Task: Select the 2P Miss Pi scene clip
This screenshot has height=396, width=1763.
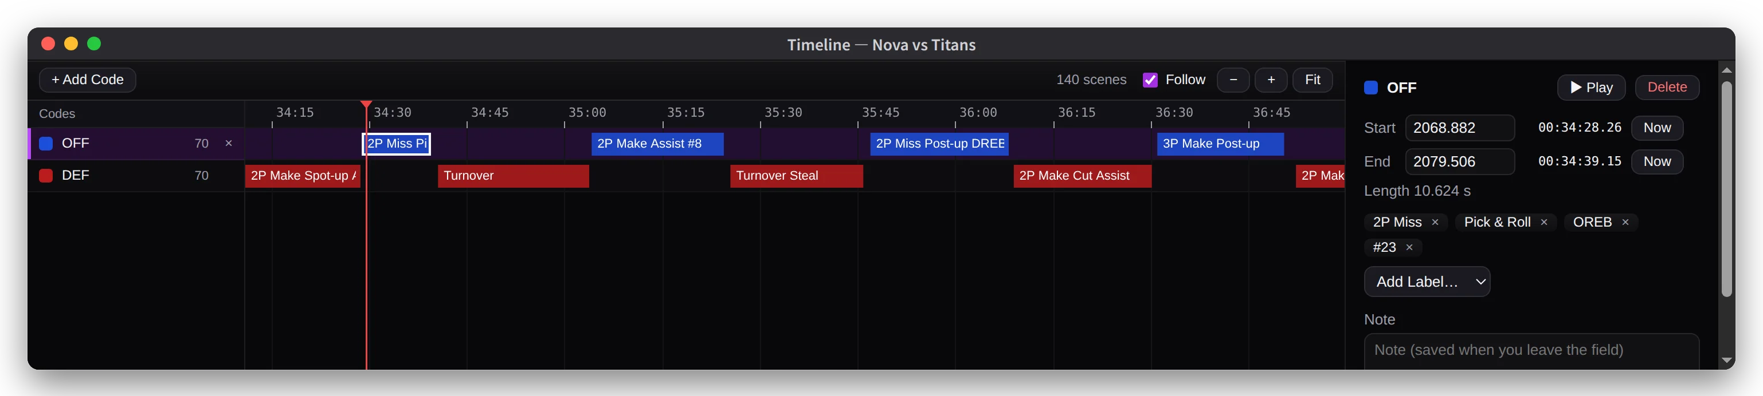Action: [396, 144]
